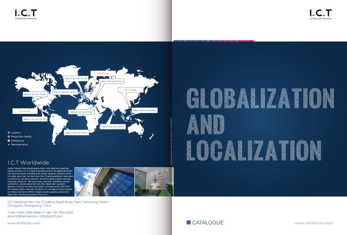Click the Production facility legend icon
Viewport: 347px width, 235px height.
[x=8, y=136]
